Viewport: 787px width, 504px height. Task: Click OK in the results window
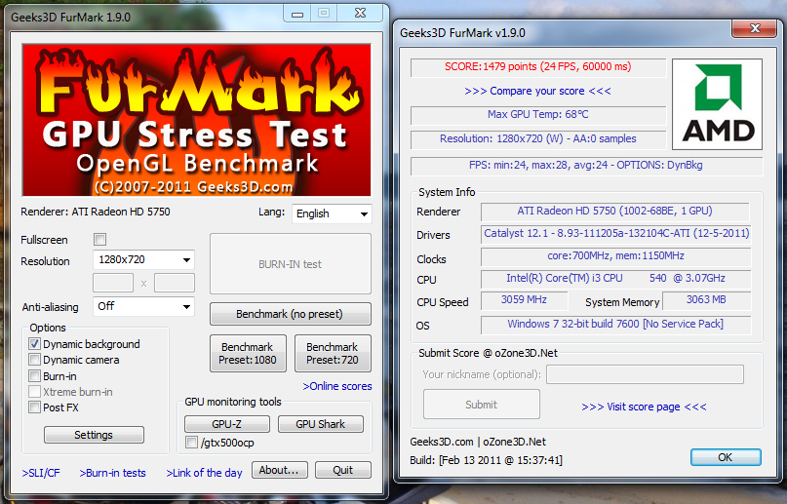(x=726, y=457)
